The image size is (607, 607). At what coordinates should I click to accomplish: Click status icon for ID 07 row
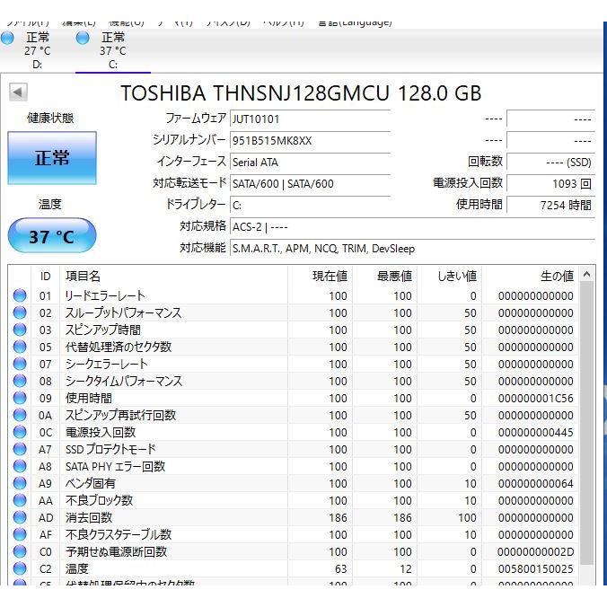point(20,364)
